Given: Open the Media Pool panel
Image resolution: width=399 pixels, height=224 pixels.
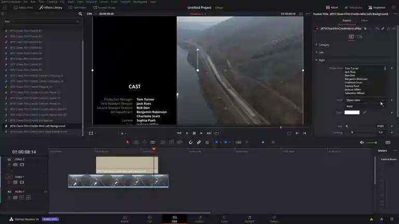Looking at the screenshot, I should pos(23,8).
